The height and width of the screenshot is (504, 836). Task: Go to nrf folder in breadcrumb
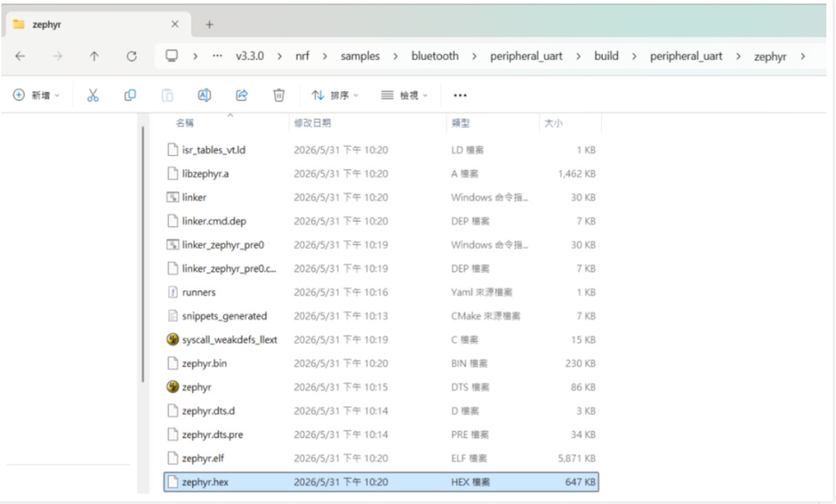pos(302,56)
